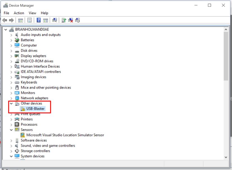Screen dimensions: 232x170
Task: Open the Action menu
Action: pyautogui.click(x=19, y=13)
